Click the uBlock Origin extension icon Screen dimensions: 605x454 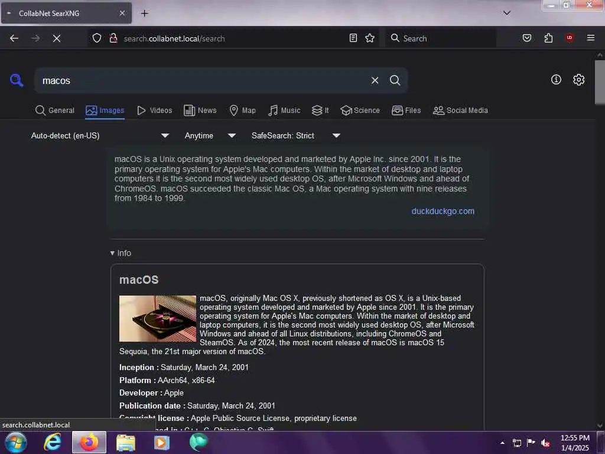570,38
